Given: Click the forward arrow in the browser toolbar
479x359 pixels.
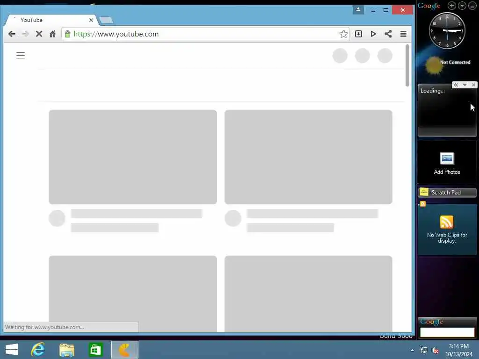Looking at the screenshot, I should (25, 34).
